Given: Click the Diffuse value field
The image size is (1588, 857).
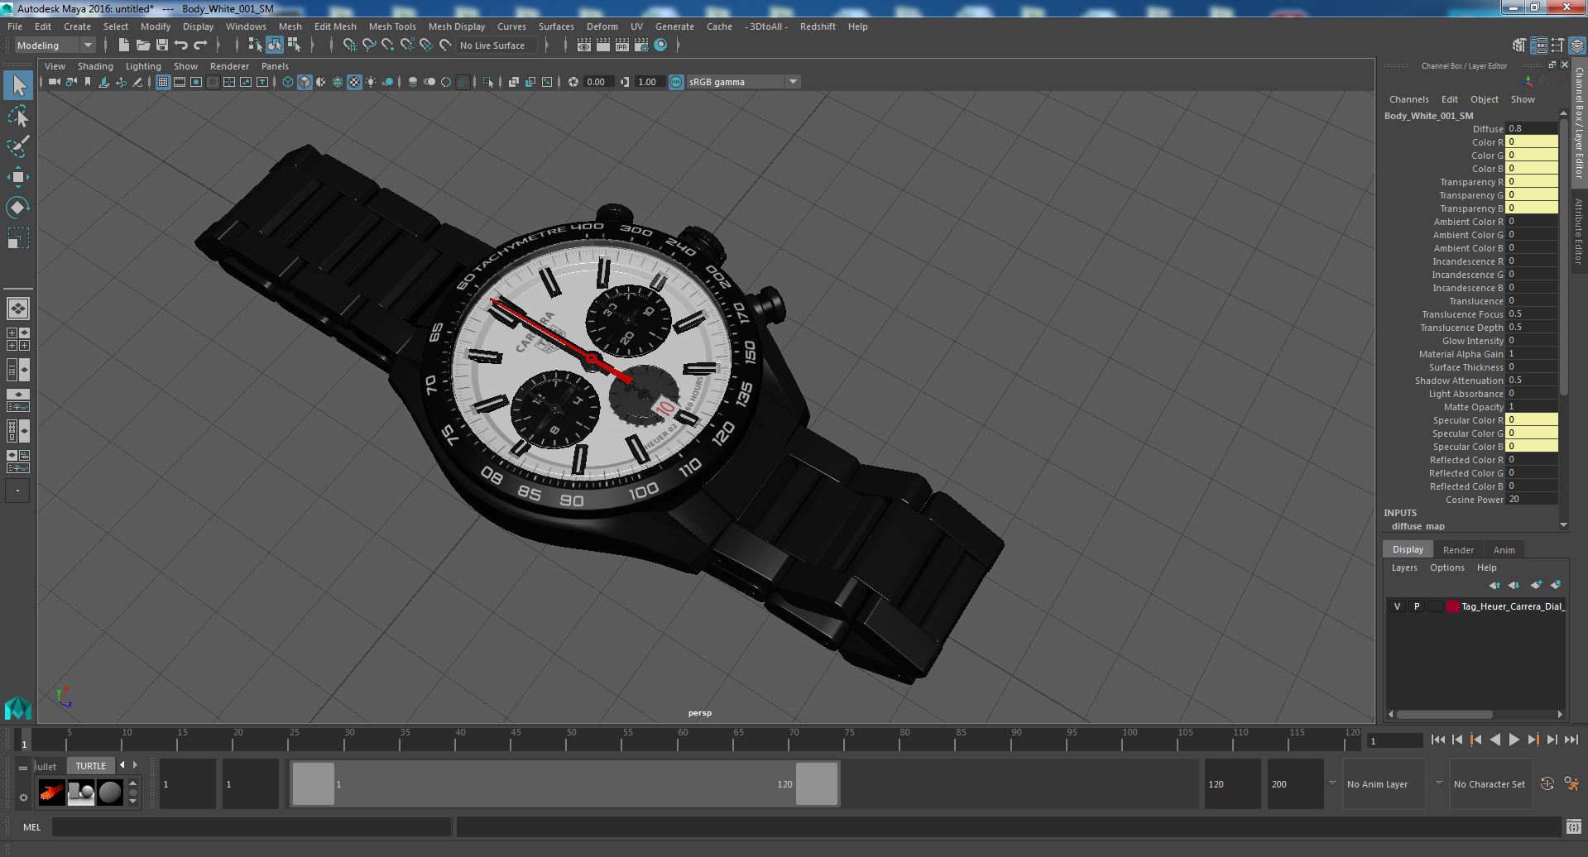Looking at the screenshot, I should [1531, 129].
